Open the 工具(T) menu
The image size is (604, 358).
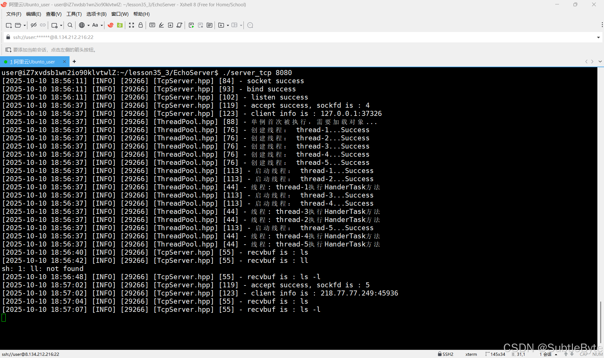74,14
